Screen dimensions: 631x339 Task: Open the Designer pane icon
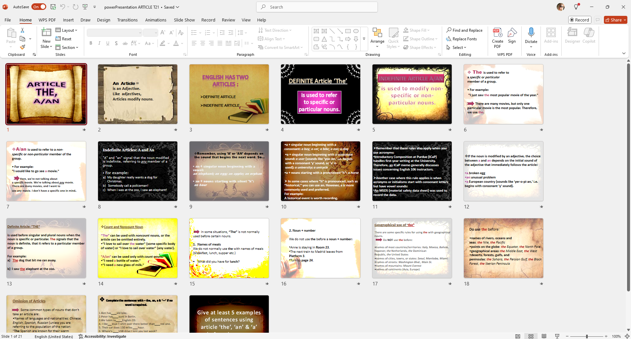pos(572,32)
